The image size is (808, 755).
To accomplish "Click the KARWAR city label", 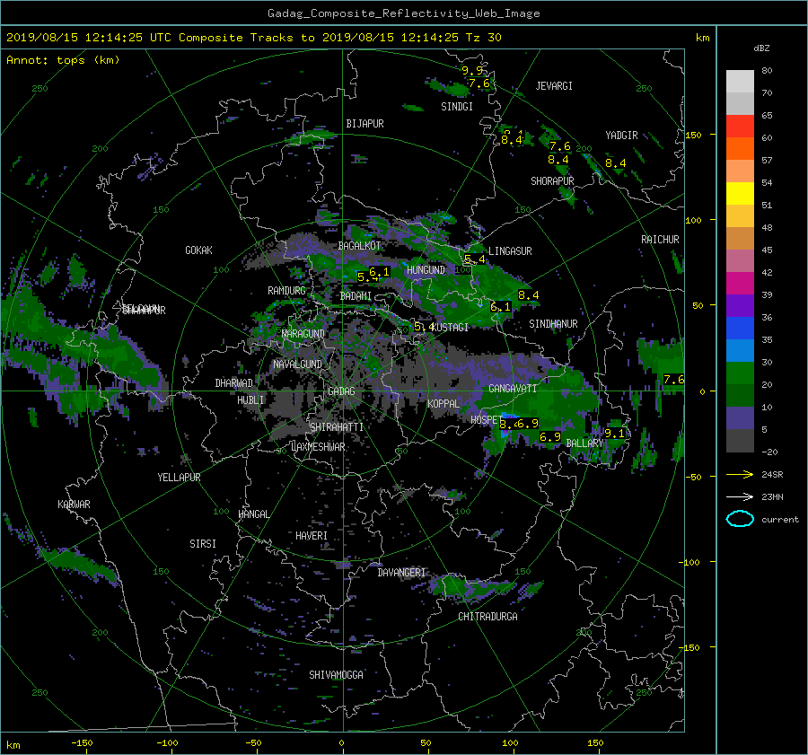I will [74, 505].
